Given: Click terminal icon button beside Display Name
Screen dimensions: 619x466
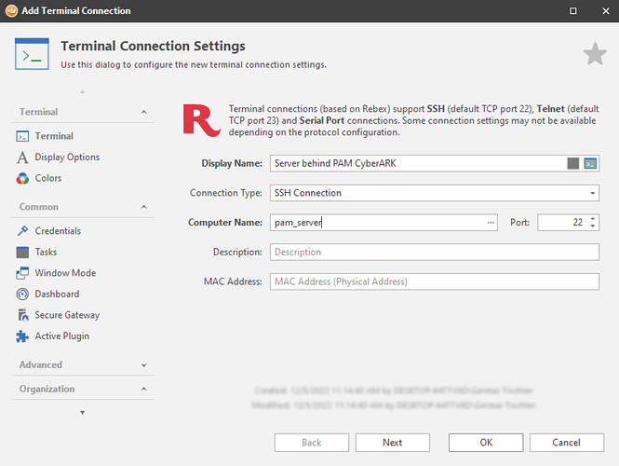Looking at the screenshot, I should pos(590,163).
